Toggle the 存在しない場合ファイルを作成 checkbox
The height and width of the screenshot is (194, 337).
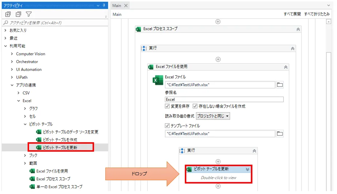point(195,106)
